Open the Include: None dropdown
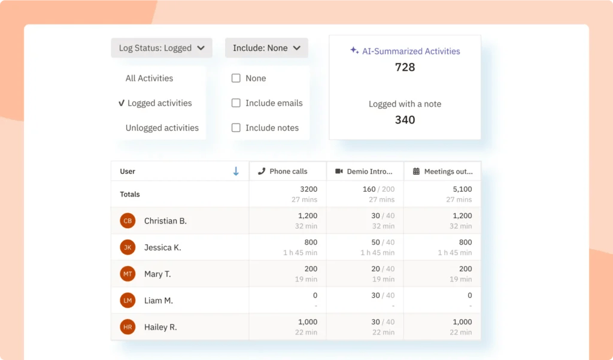The image size is (613, 360). tap(266, 48)
